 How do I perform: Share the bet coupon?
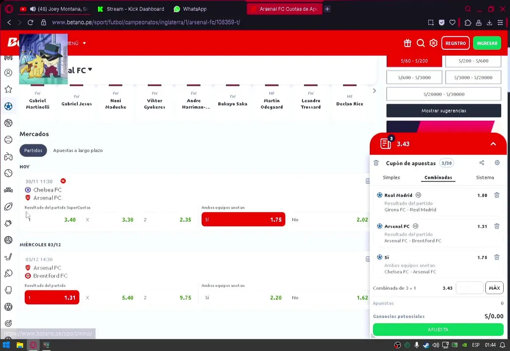pyautogui.click(x=482, y=162)
